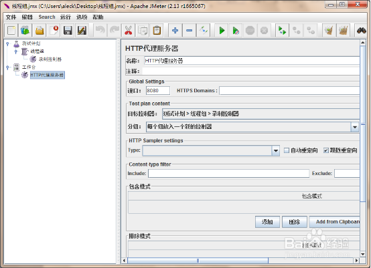
Task: Click the 包含模式 table column header
Action: point(244,196)
